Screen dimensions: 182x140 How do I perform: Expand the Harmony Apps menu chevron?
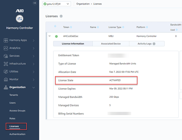pos(33,40)
